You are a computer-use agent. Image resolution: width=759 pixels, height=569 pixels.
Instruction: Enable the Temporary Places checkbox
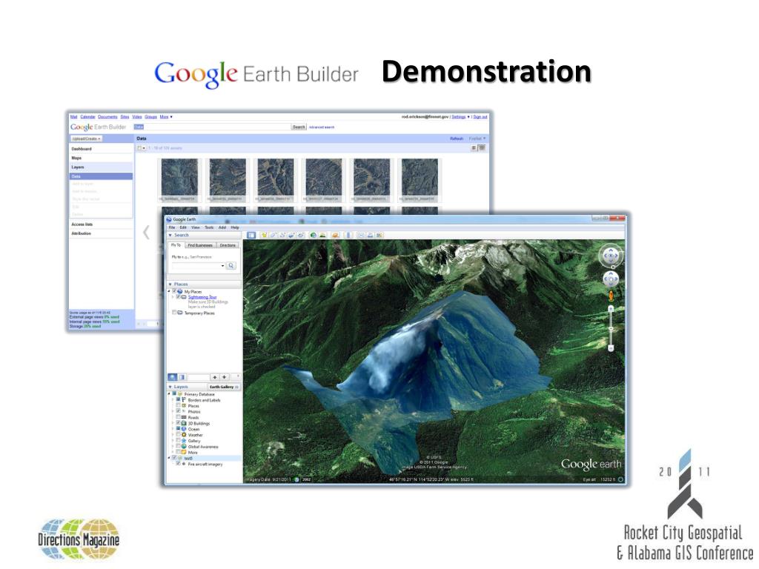tap(174, 313)
